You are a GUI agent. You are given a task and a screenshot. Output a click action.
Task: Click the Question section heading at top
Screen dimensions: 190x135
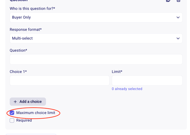coord(18,1)
